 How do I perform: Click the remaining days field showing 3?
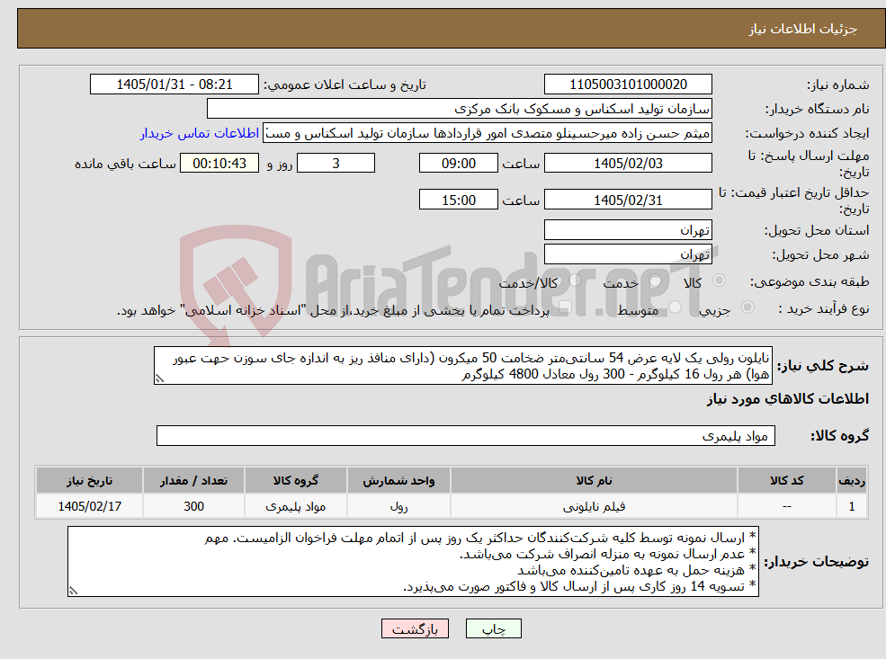coord(336,164)
